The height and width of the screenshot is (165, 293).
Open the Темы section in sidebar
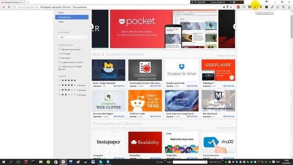pos(61,22)
